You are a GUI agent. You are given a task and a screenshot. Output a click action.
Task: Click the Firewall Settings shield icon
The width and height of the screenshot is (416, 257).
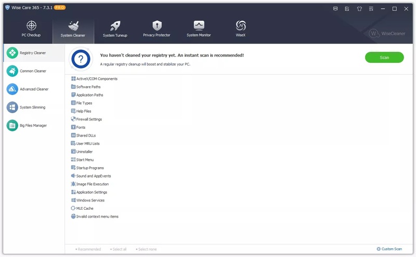pyautogui.click(x=73, y=119)
